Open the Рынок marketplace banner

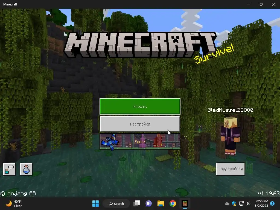[140, 141]
